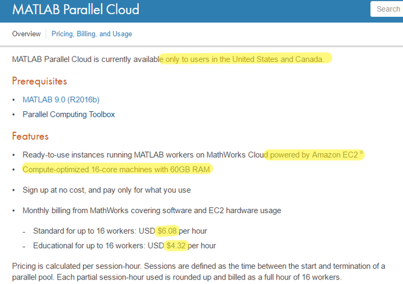Click the highlighted $4.32 price

coord(175,245)
